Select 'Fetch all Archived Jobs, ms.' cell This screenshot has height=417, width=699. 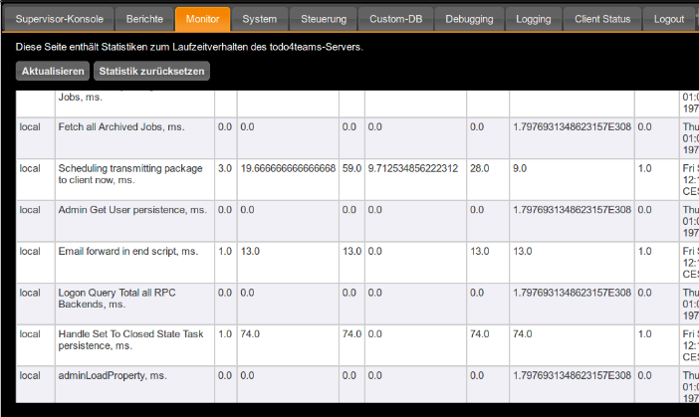pyautogui.click(x=134, y=138)
